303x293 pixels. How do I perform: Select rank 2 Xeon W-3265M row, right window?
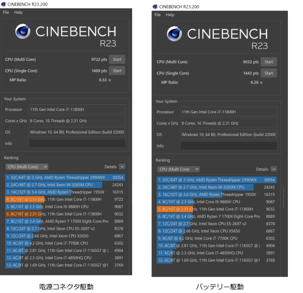point(217,187)
